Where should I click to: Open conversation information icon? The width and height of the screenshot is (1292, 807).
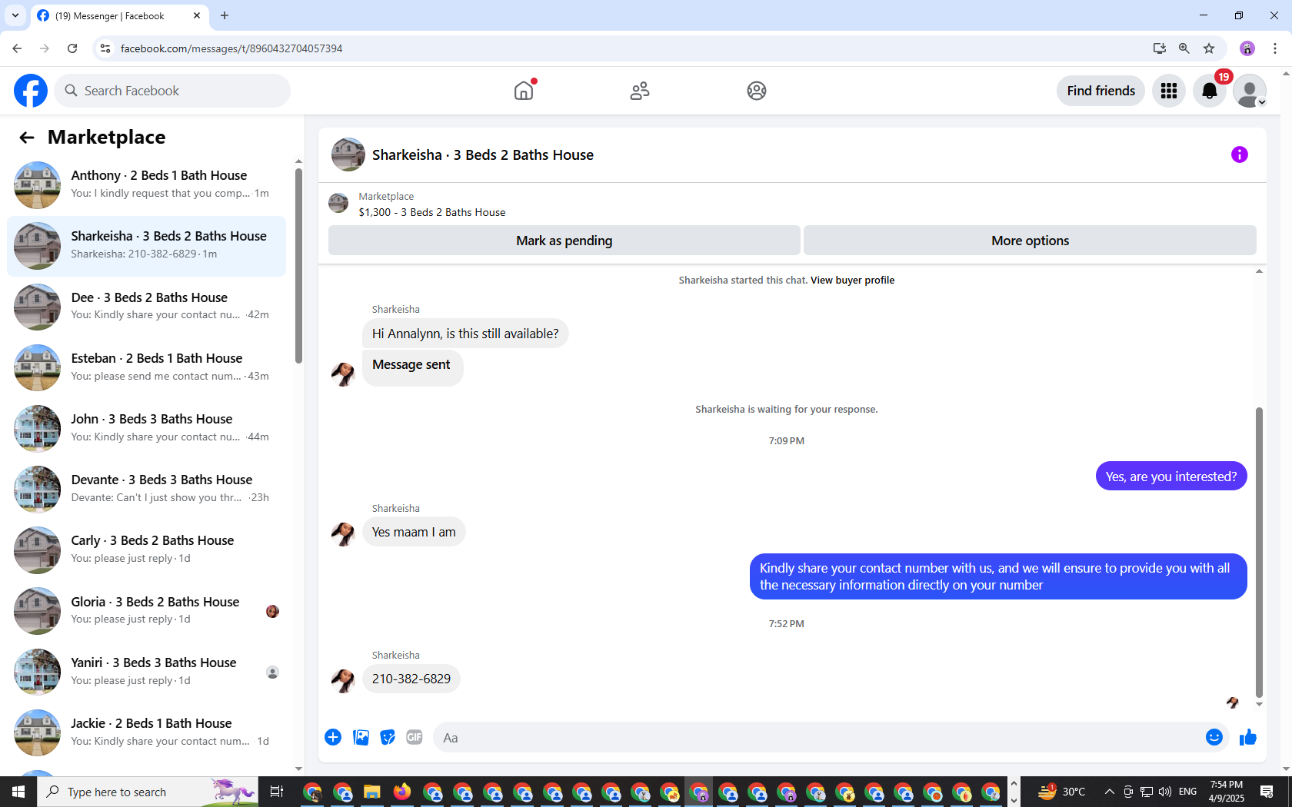pos(1240,154)
